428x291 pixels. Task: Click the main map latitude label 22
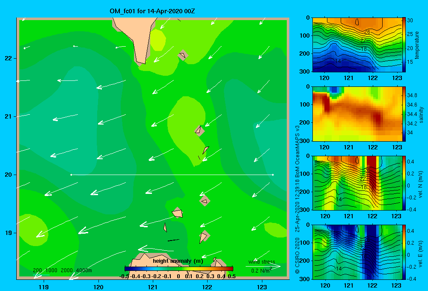pyautogui.click(x=8, y=58)
